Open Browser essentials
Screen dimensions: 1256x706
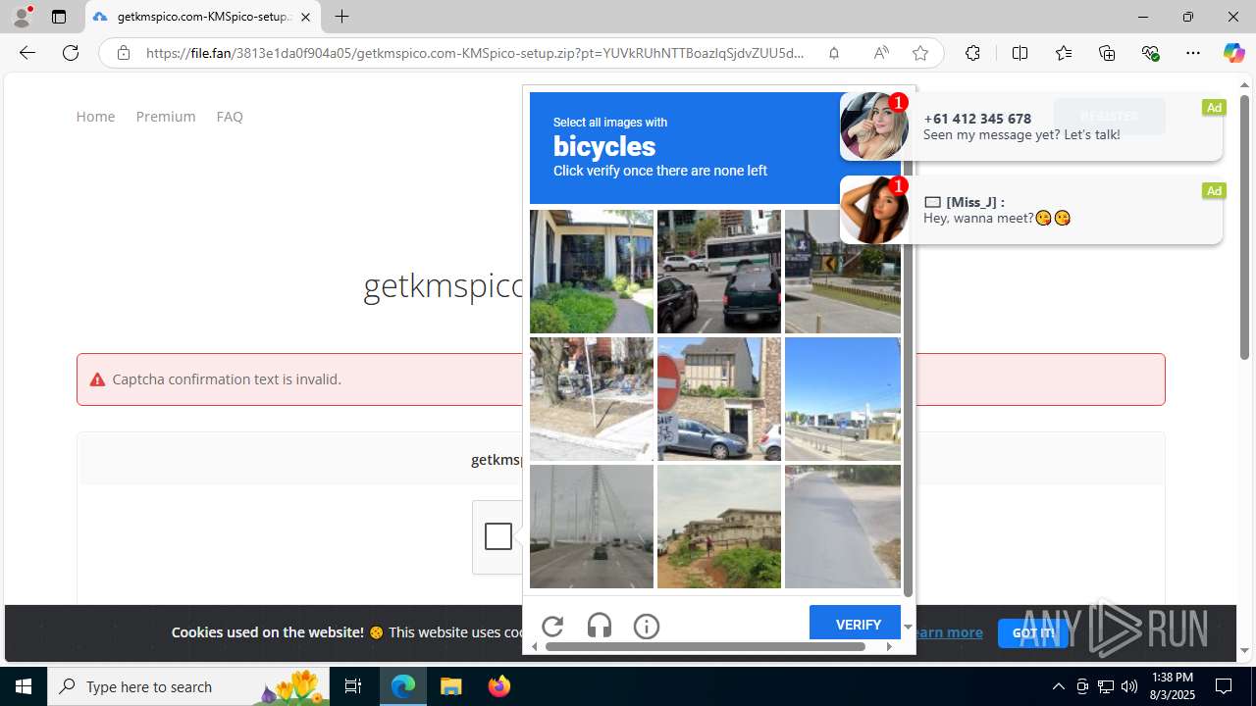[1150, 53]
